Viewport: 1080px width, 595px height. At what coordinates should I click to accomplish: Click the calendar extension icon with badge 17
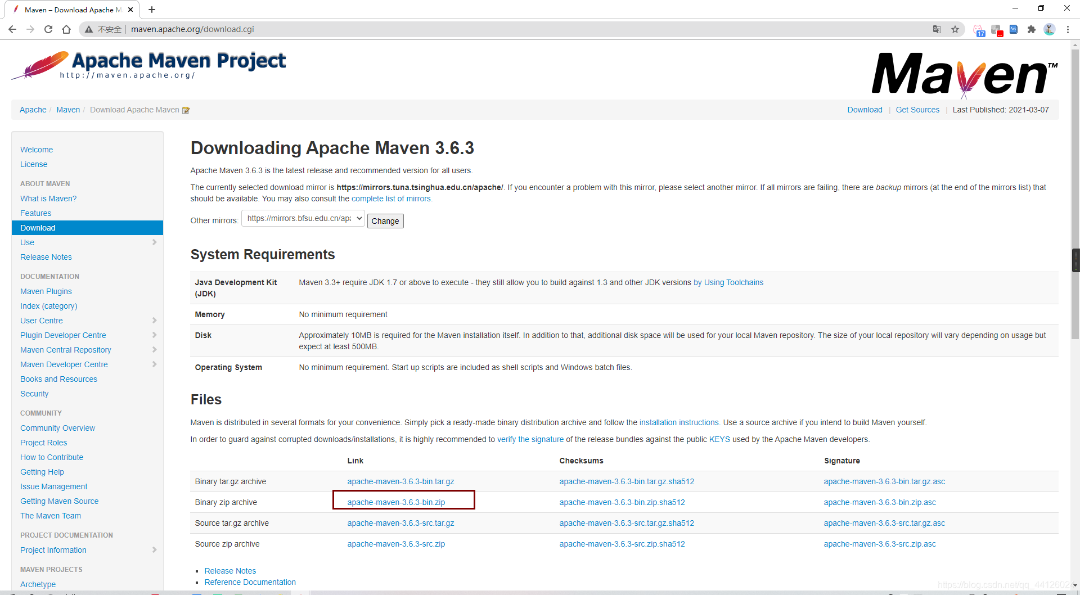pyautogui.click(x=979, y=30)
